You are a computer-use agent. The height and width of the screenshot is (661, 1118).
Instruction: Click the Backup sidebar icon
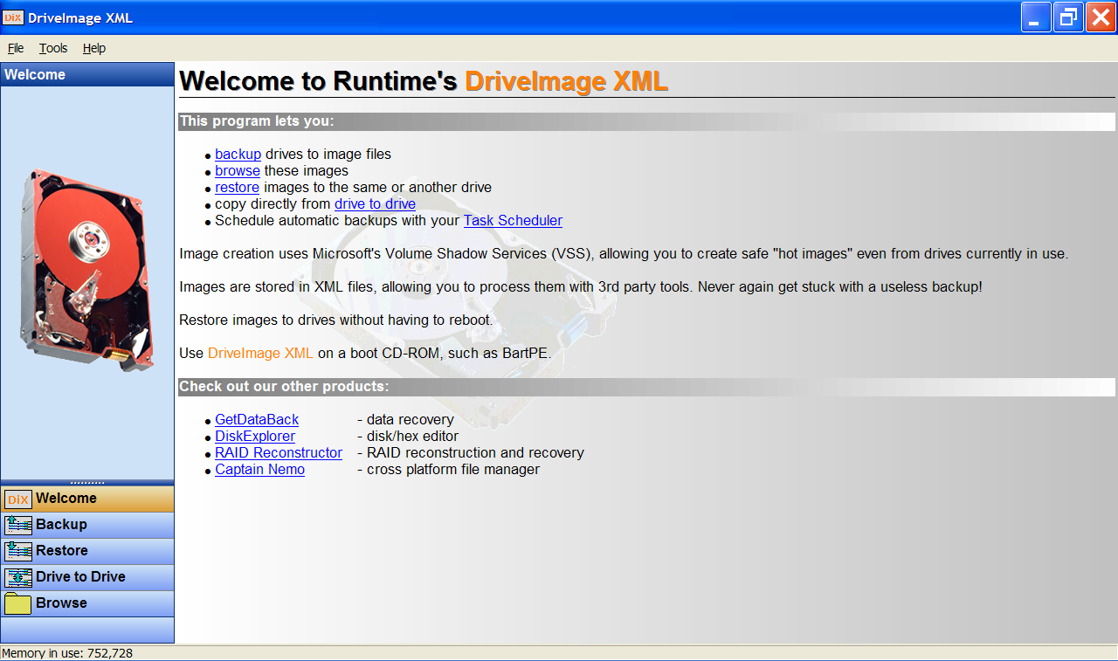click(18, 526)
